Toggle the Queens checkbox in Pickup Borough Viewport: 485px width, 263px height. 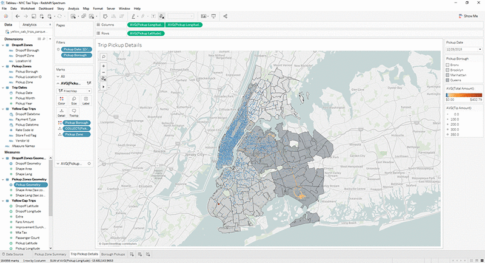click(x=447, y=80)
